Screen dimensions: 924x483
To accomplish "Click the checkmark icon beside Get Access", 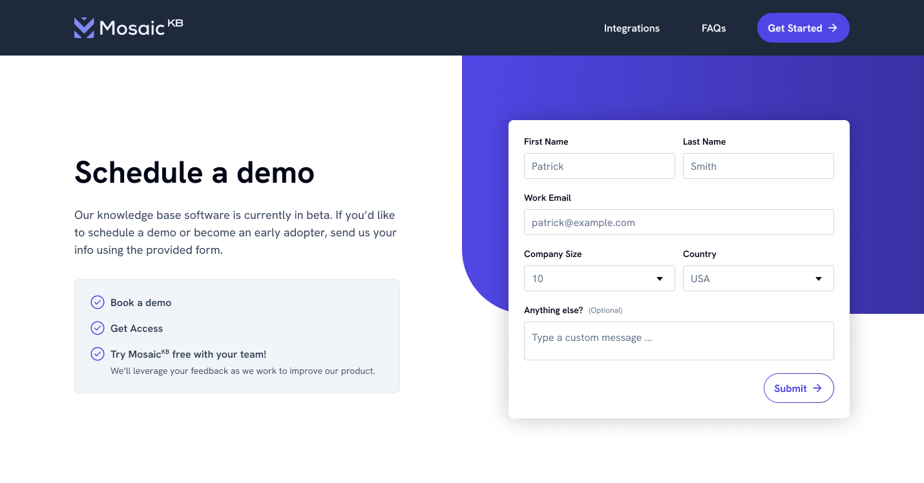I will pos(98,328).
